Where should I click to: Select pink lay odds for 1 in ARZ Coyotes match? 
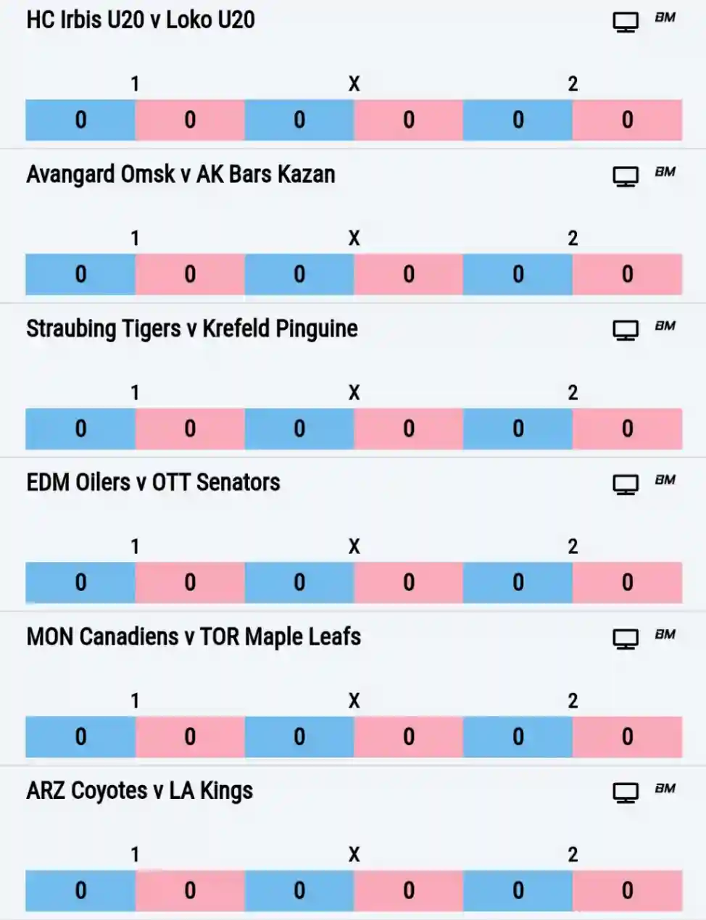[x=190, y=890]
